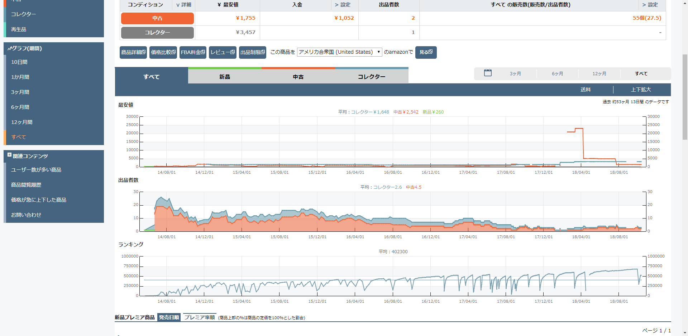Open 設定 next to 入金 column
Viewport: 688px width, 336px height.
(x=343, y=5)
